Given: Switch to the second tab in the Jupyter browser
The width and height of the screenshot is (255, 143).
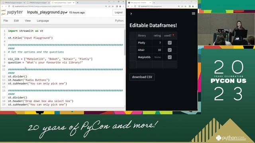Looking at the screenshot, I should tap(38, 3).
